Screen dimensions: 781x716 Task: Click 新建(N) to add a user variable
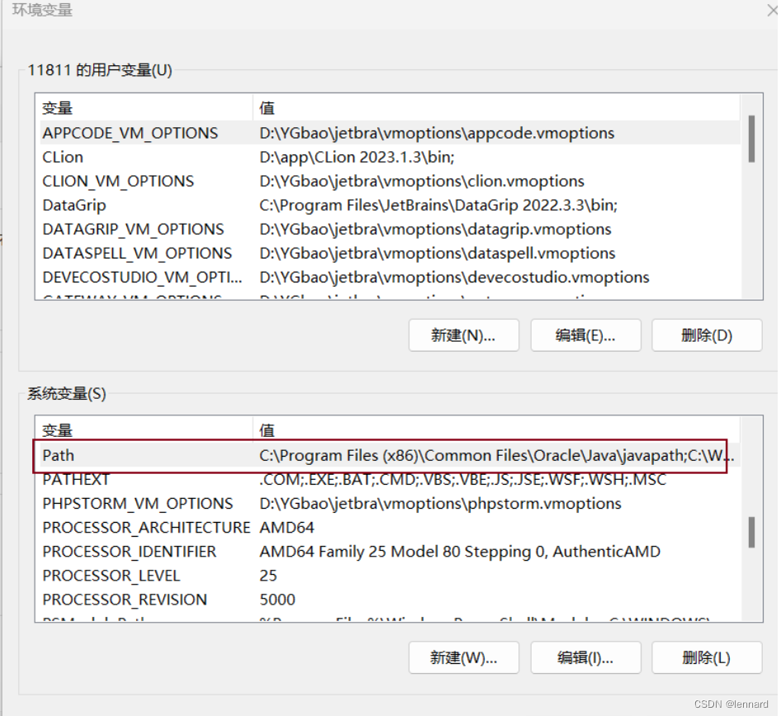463,335
